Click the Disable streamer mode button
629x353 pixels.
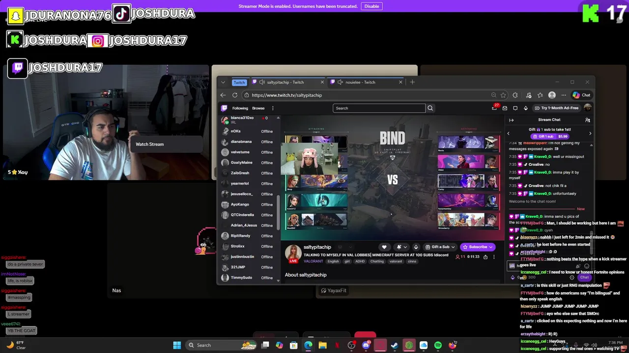pos(372,6)
